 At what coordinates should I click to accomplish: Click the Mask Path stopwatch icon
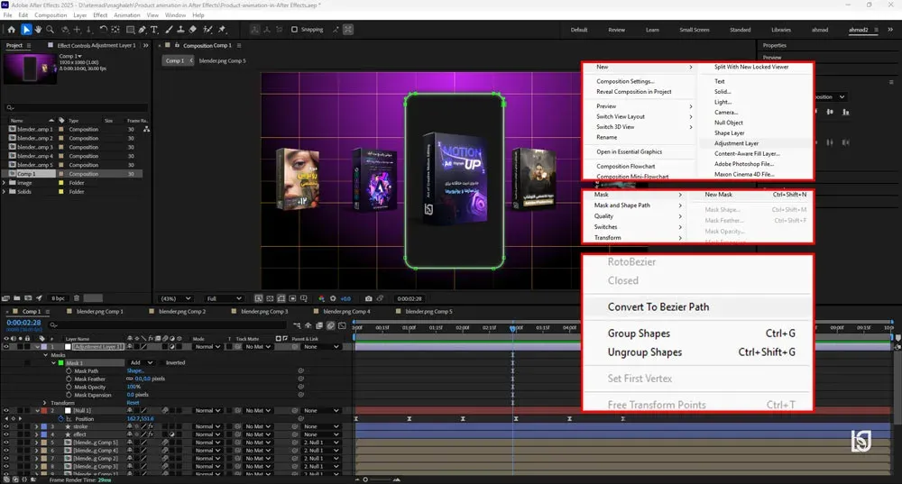(69, 370)
